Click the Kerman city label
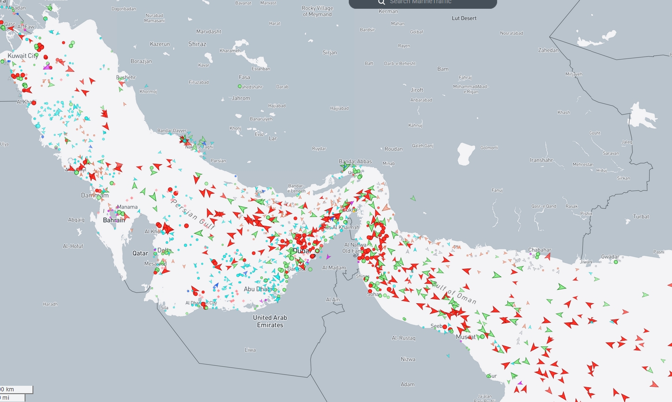Screen dimensions: 672x402 click(x=388, y=11)
